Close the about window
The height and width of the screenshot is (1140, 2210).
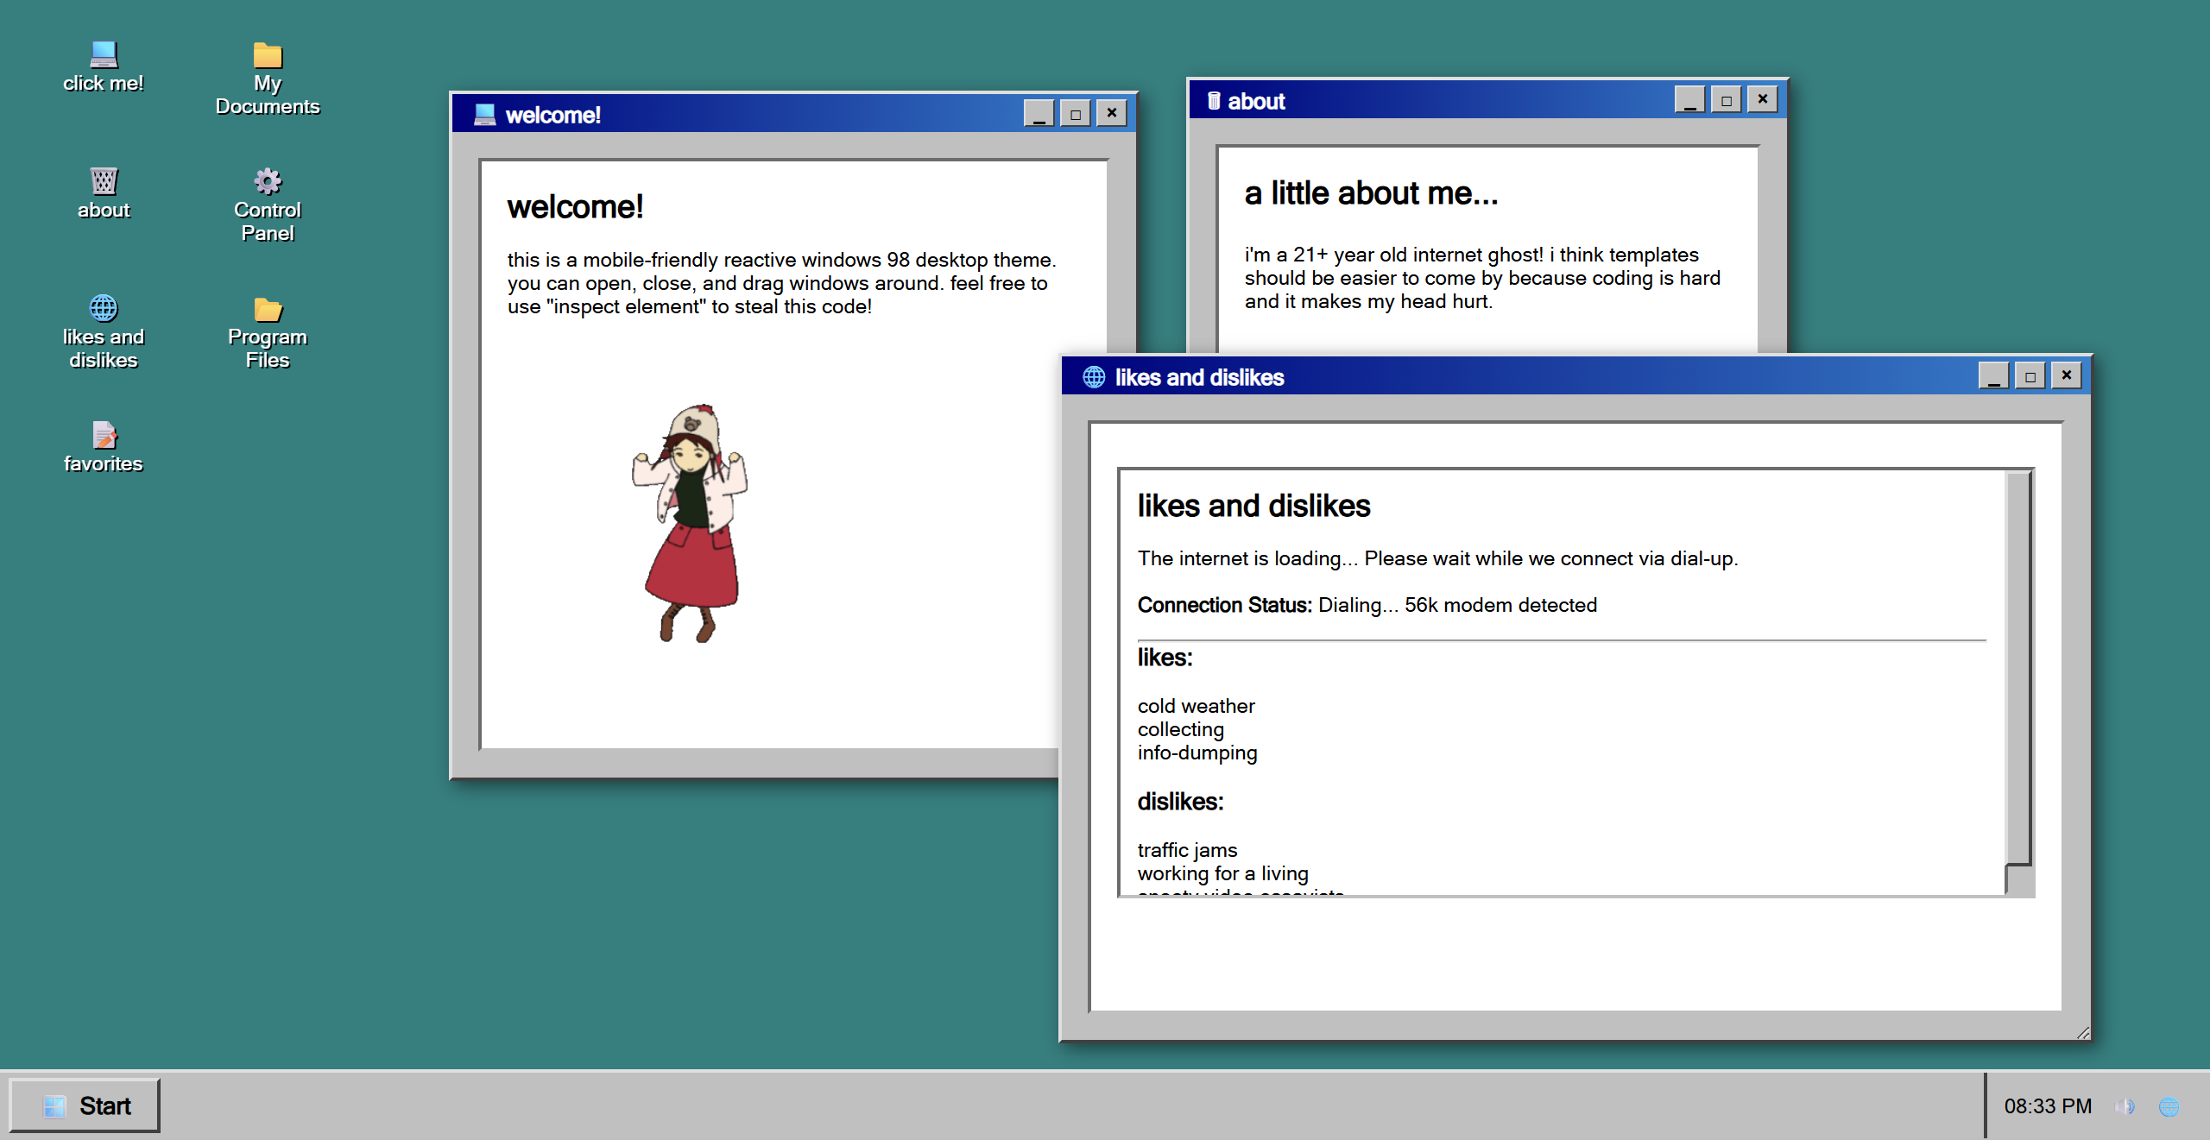(1762, 100)
